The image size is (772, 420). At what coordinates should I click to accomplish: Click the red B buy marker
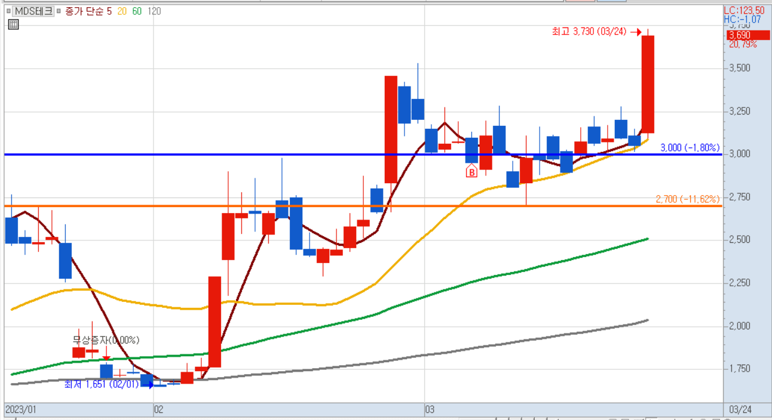click(471, 172)
